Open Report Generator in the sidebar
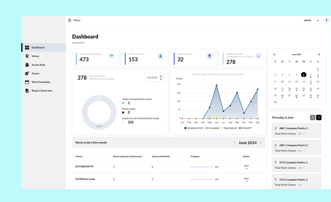Screen dimensions: 331x202 pos(42,91)
